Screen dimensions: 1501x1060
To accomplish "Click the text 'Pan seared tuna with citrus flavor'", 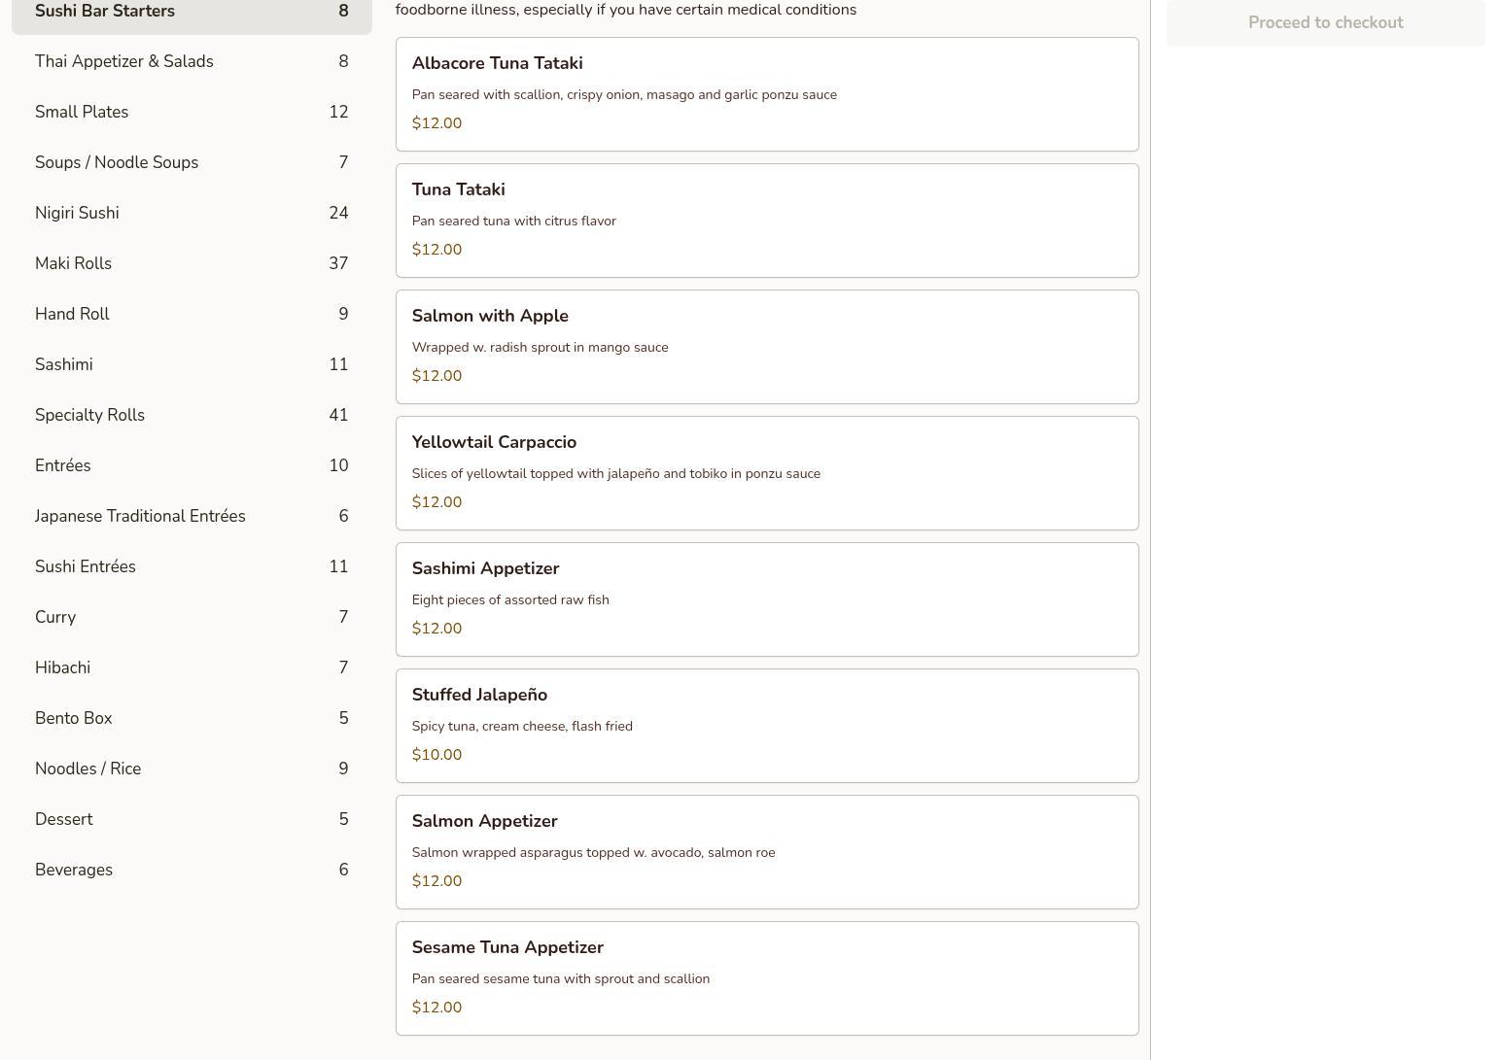I will pyautogui.click(x=514, y=221).
